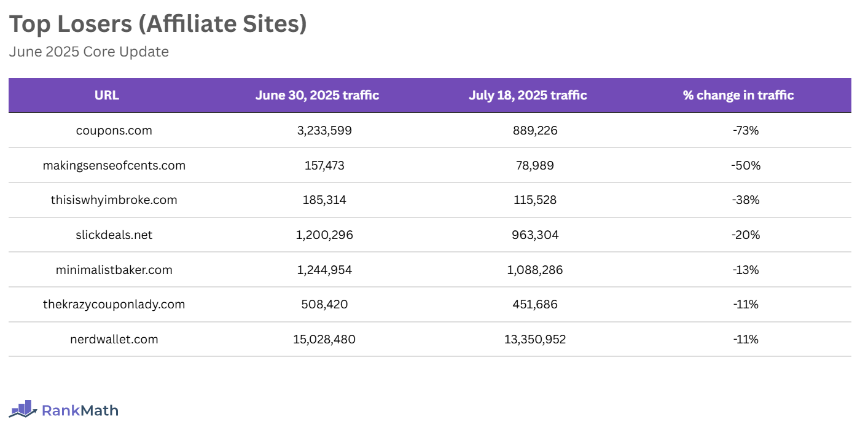The width and height of the screenshot is (860, 430).
Task: Click the June 30, 2025 traffic header
Action: point(317,95)
